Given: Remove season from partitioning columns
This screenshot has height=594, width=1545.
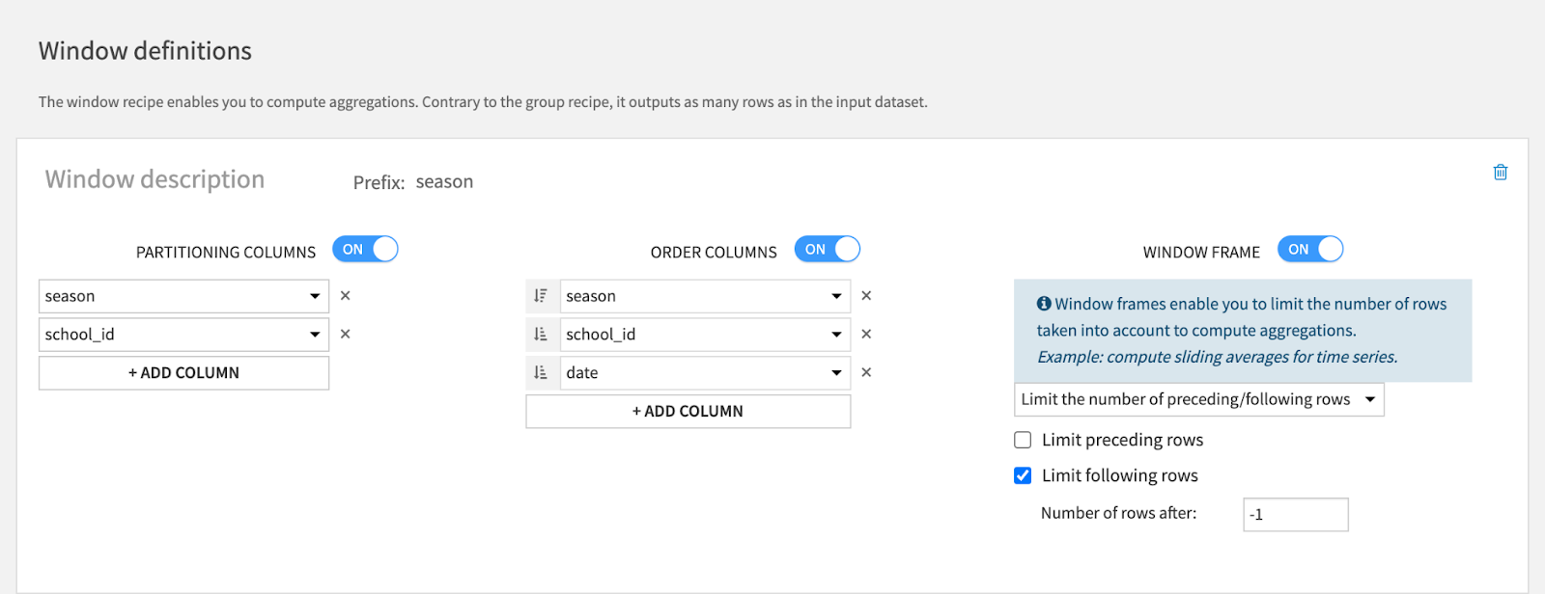Looking at the screenshot, I should 345,296.
